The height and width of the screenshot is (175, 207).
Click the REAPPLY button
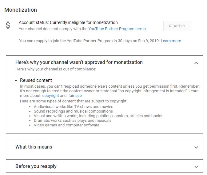[177, 26]
